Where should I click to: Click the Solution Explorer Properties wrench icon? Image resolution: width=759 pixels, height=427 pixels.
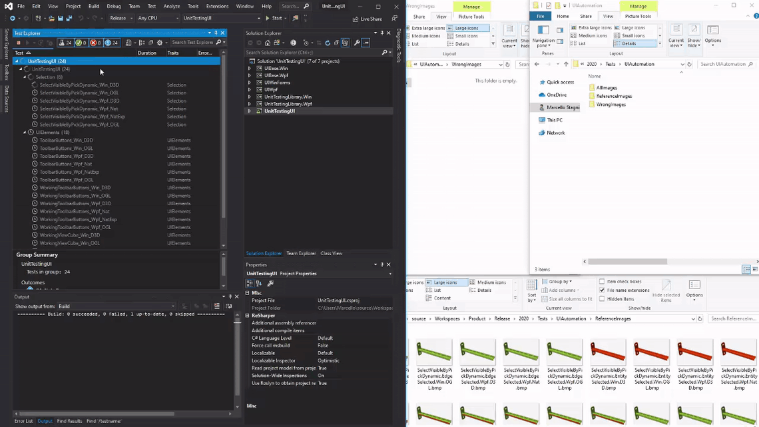pos(357,43)
